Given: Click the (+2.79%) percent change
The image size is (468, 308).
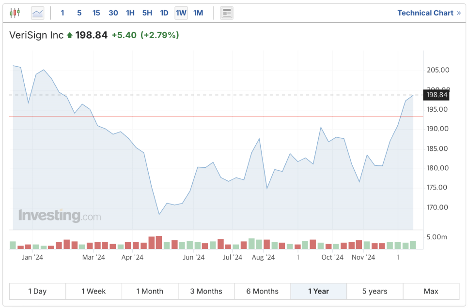Looking at the screenshot, I should click(160, 35).
